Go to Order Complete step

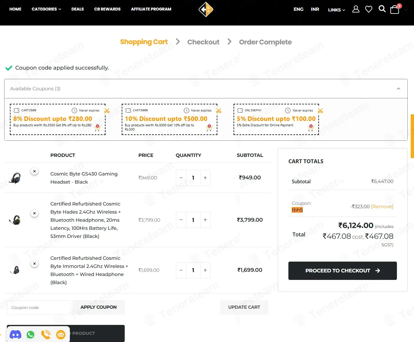click(265, 42)
